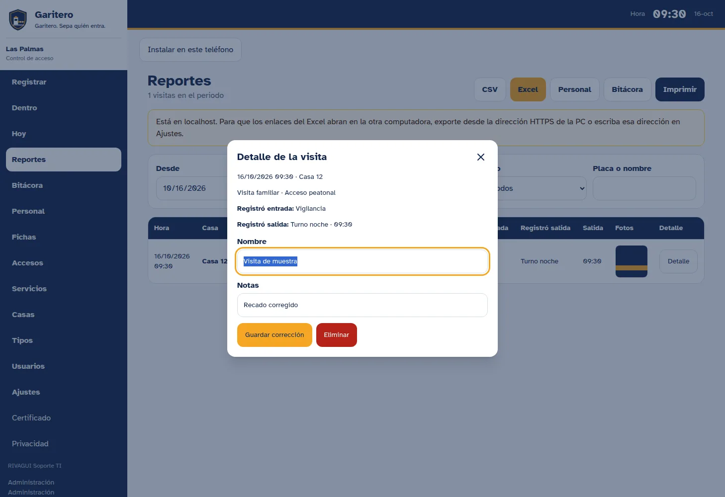Open the Usuarios section
This screenshot has height=497, width=725.
point(64,366)
